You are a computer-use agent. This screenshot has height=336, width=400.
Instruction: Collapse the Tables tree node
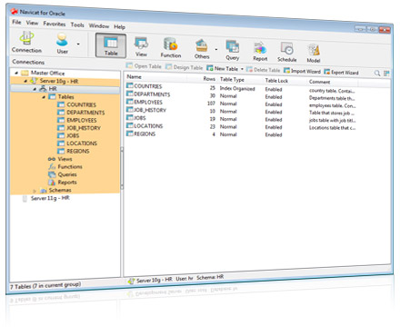44,97
